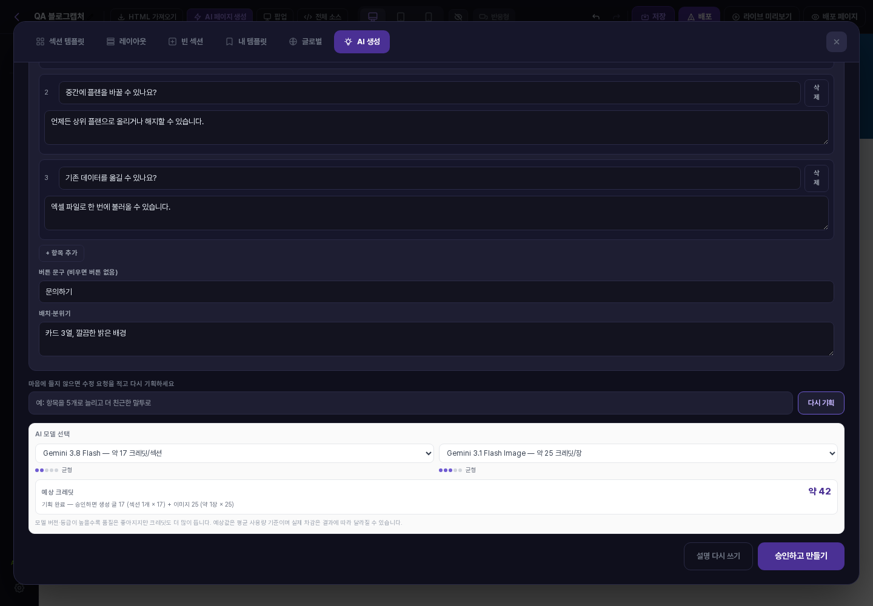Open the 내 템플릿 tab

click(246, 42)
